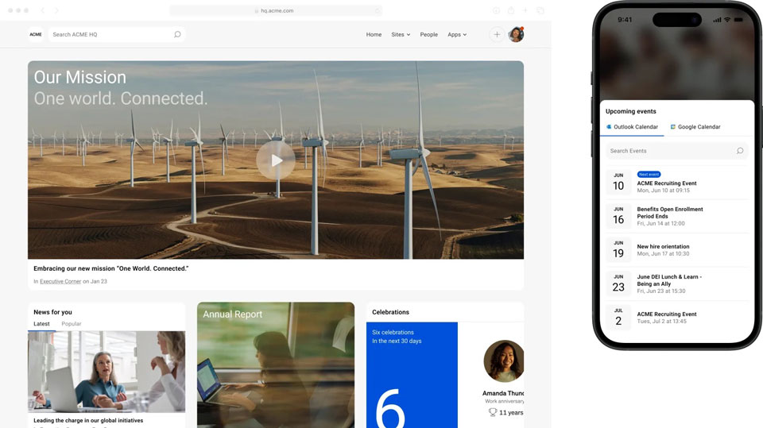Go to the Home nav item

[x=374, y=34]
